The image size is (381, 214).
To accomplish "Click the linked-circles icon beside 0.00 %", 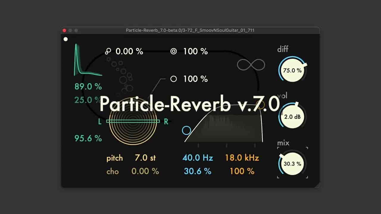I will point(108,51).
